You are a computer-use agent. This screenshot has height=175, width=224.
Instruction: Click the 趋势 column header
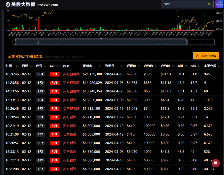coord(66,66)
